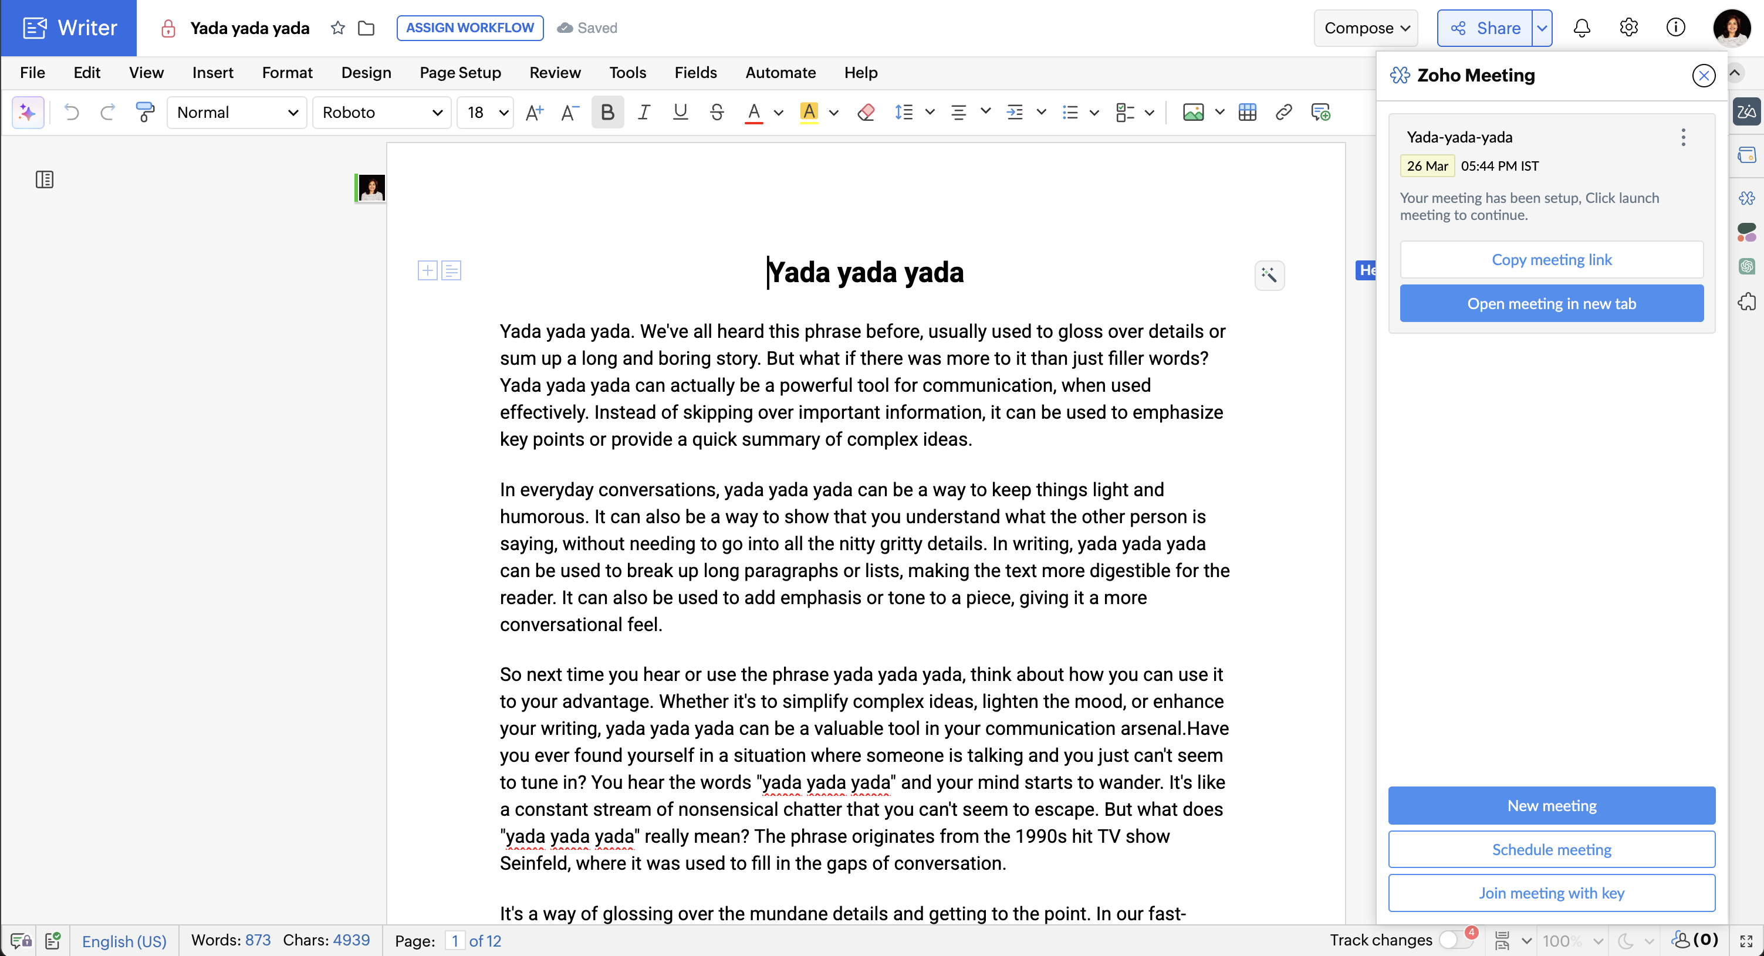Click the clear formatting eraser icon
This screenshot has width=1764, height=956.
coord(866,112)
